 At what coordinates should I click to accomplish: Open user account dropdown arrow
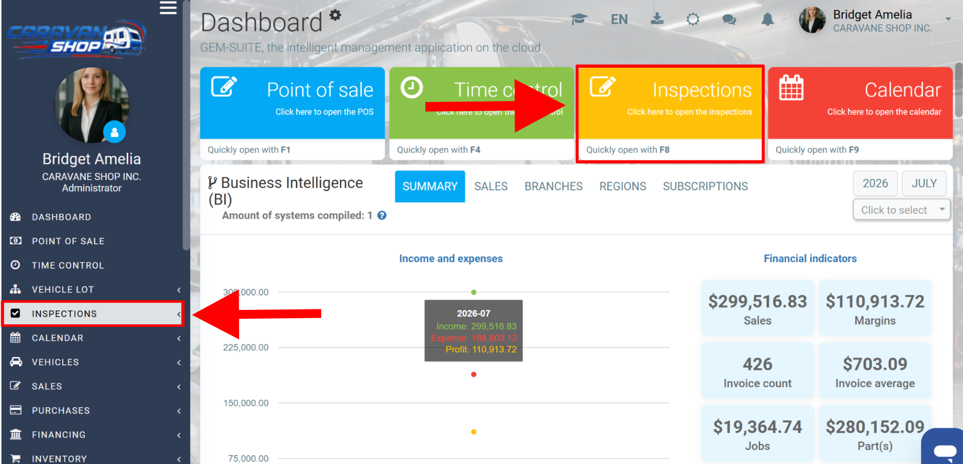(x=948, y=19)
